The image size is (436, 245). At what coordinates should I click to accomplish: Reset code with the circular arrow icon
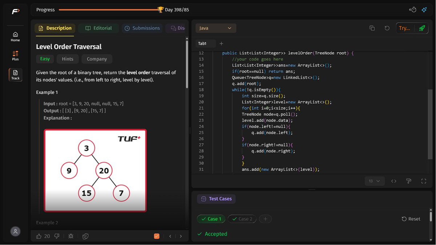coord(387,28)
